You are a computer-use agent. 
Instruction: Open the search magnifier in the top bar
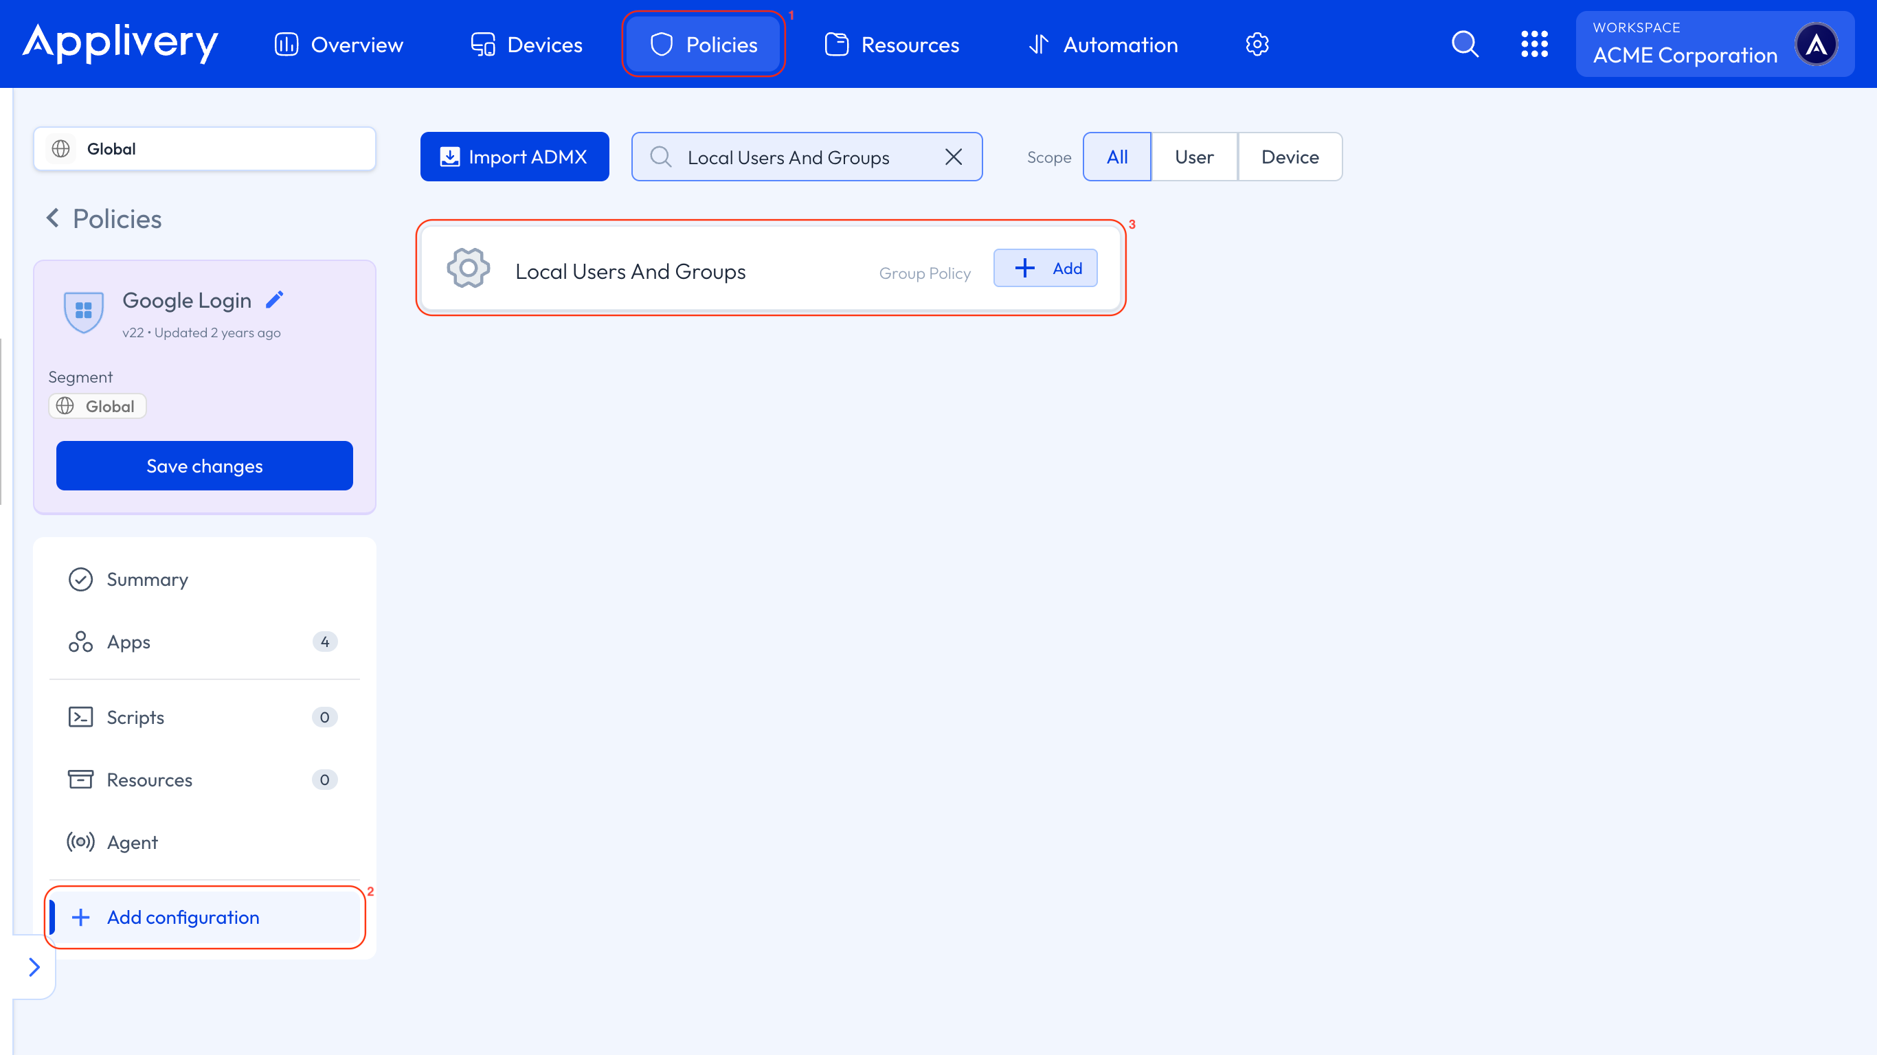pyautogui.click(x=1465, y=44)
